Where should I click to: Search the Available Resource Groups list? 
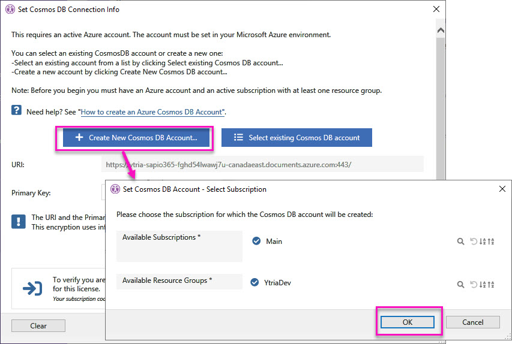click(x=460, y=285)
